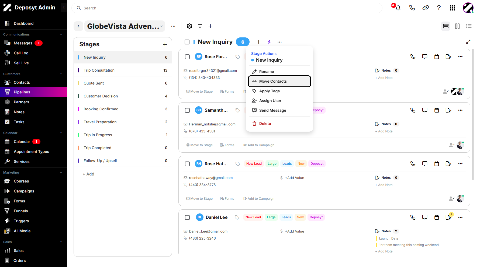Choose Delete in Stage Actions menu
This screenshot has width=480, height=267.
279,124
